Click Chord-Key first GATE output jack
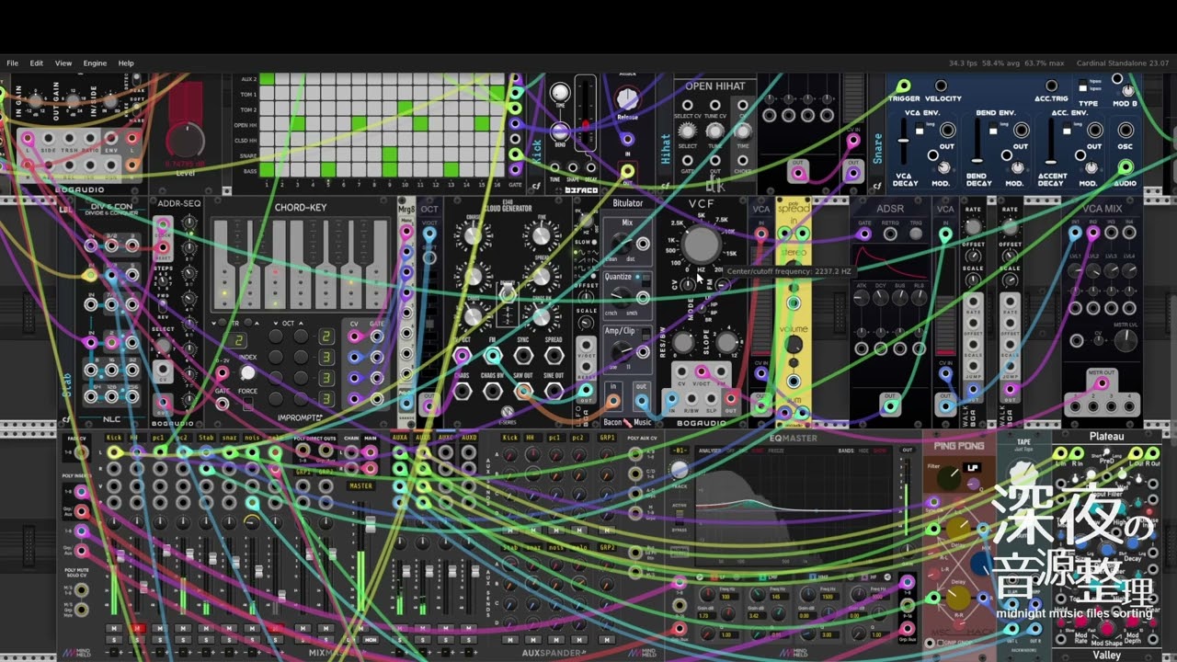This screenshot has width=1177, height=662. coord(377,337)
